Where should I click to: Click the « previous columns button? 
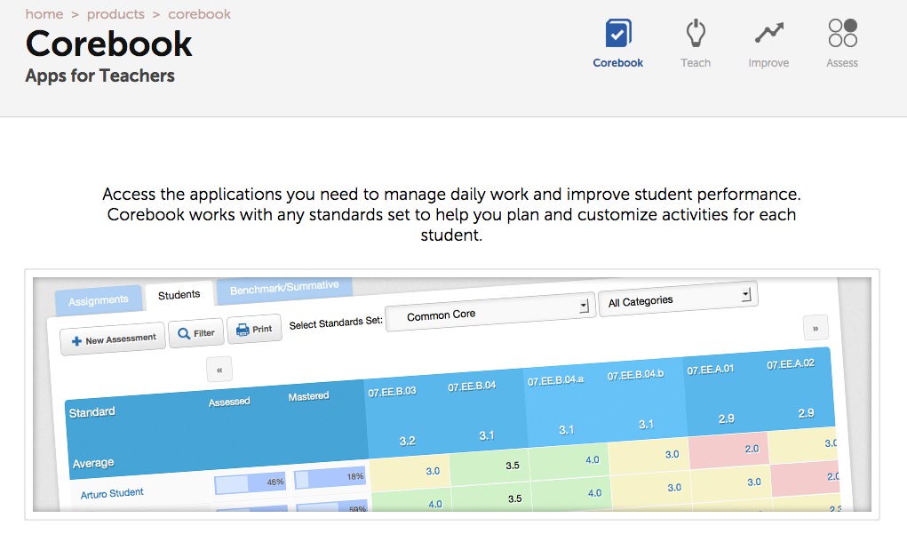coord(219,370)
